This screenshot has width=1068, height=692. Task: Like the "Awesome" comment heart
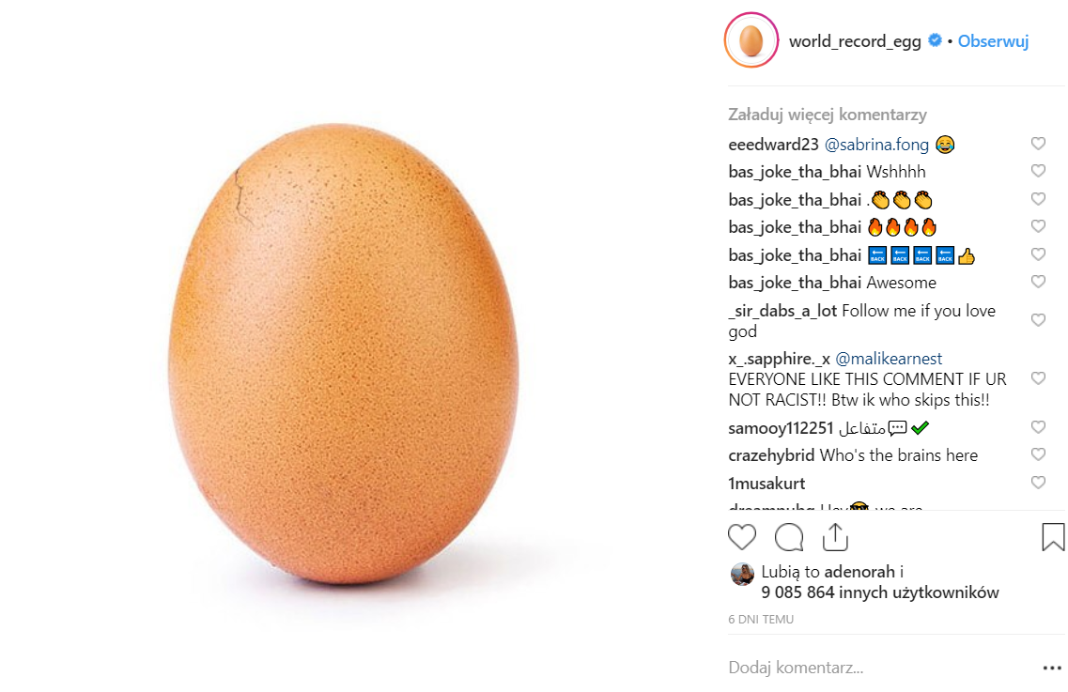pyautogui.click(x=1038, y=282)
